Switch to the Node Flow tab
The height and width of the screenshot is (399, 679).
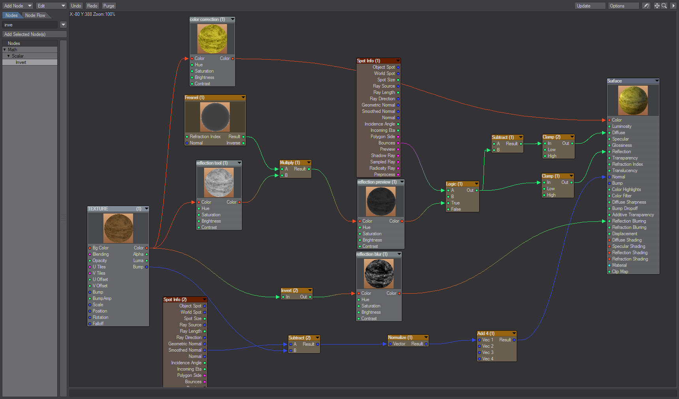[x=35, y=15]
